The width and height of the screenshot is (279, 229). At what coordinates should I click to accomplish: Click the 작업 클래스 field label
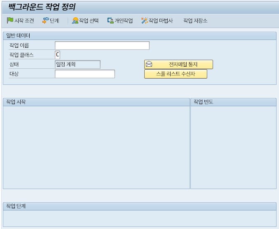(x=21, y=55)
